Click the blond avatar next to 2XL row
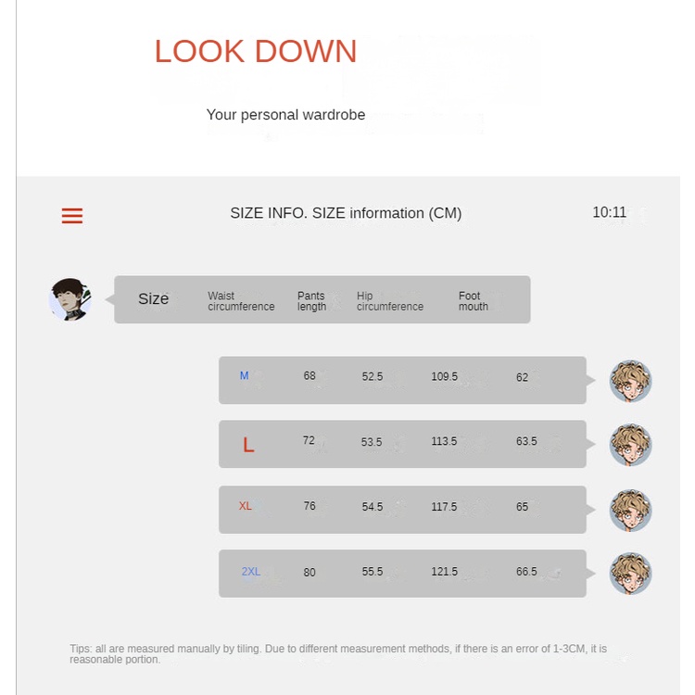Image resolution: width=695 pixels, height=695 pixels. tap(631, 574)
